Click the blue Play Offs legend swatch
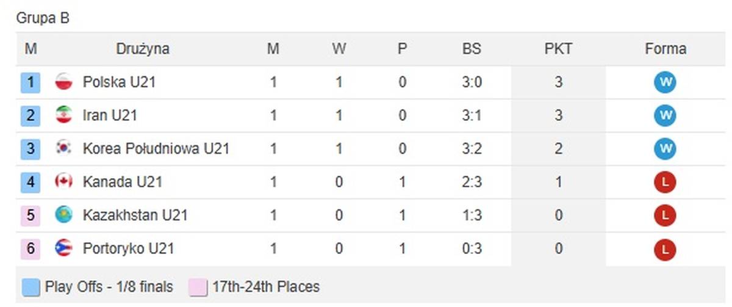732x307 pixels. [x=30, y=287]
